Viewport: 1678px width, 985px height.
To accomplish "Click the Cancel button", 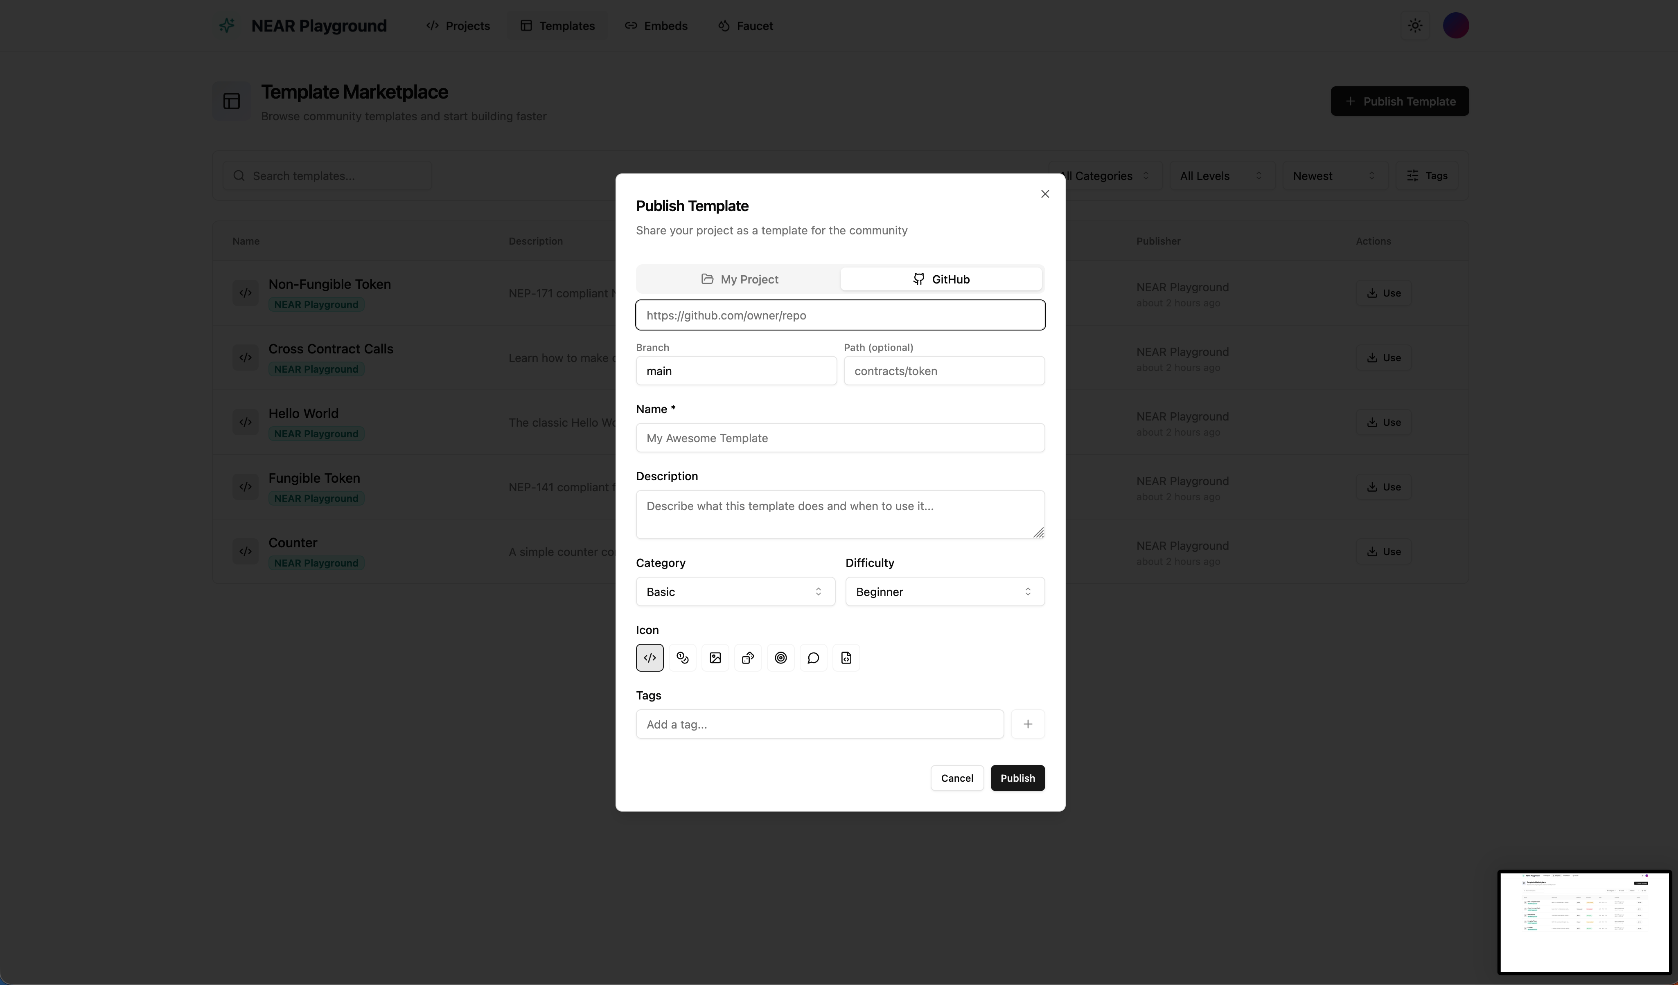I will tap(957, 778).
